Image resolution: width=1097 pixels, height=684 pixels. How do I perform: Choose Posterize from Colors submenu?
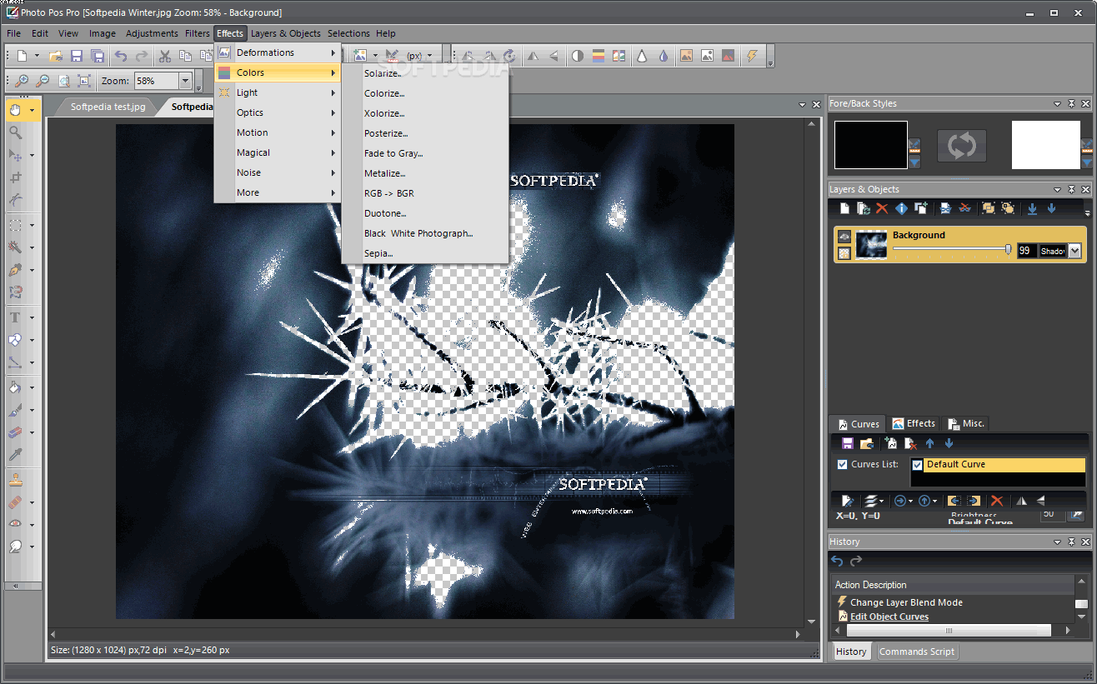[x=425, y=133]
